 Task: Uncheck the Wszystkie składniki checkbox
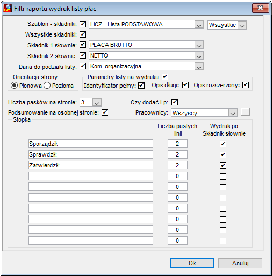(83, 34)
